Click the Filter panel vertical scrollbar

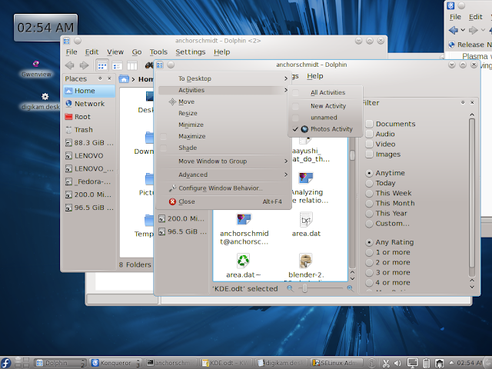pyautogui.click(x=471, y=194)
